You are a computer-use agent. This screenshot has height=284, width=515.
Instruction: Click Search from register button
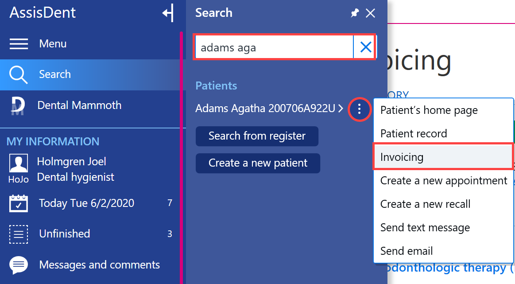tap(257, 136)
